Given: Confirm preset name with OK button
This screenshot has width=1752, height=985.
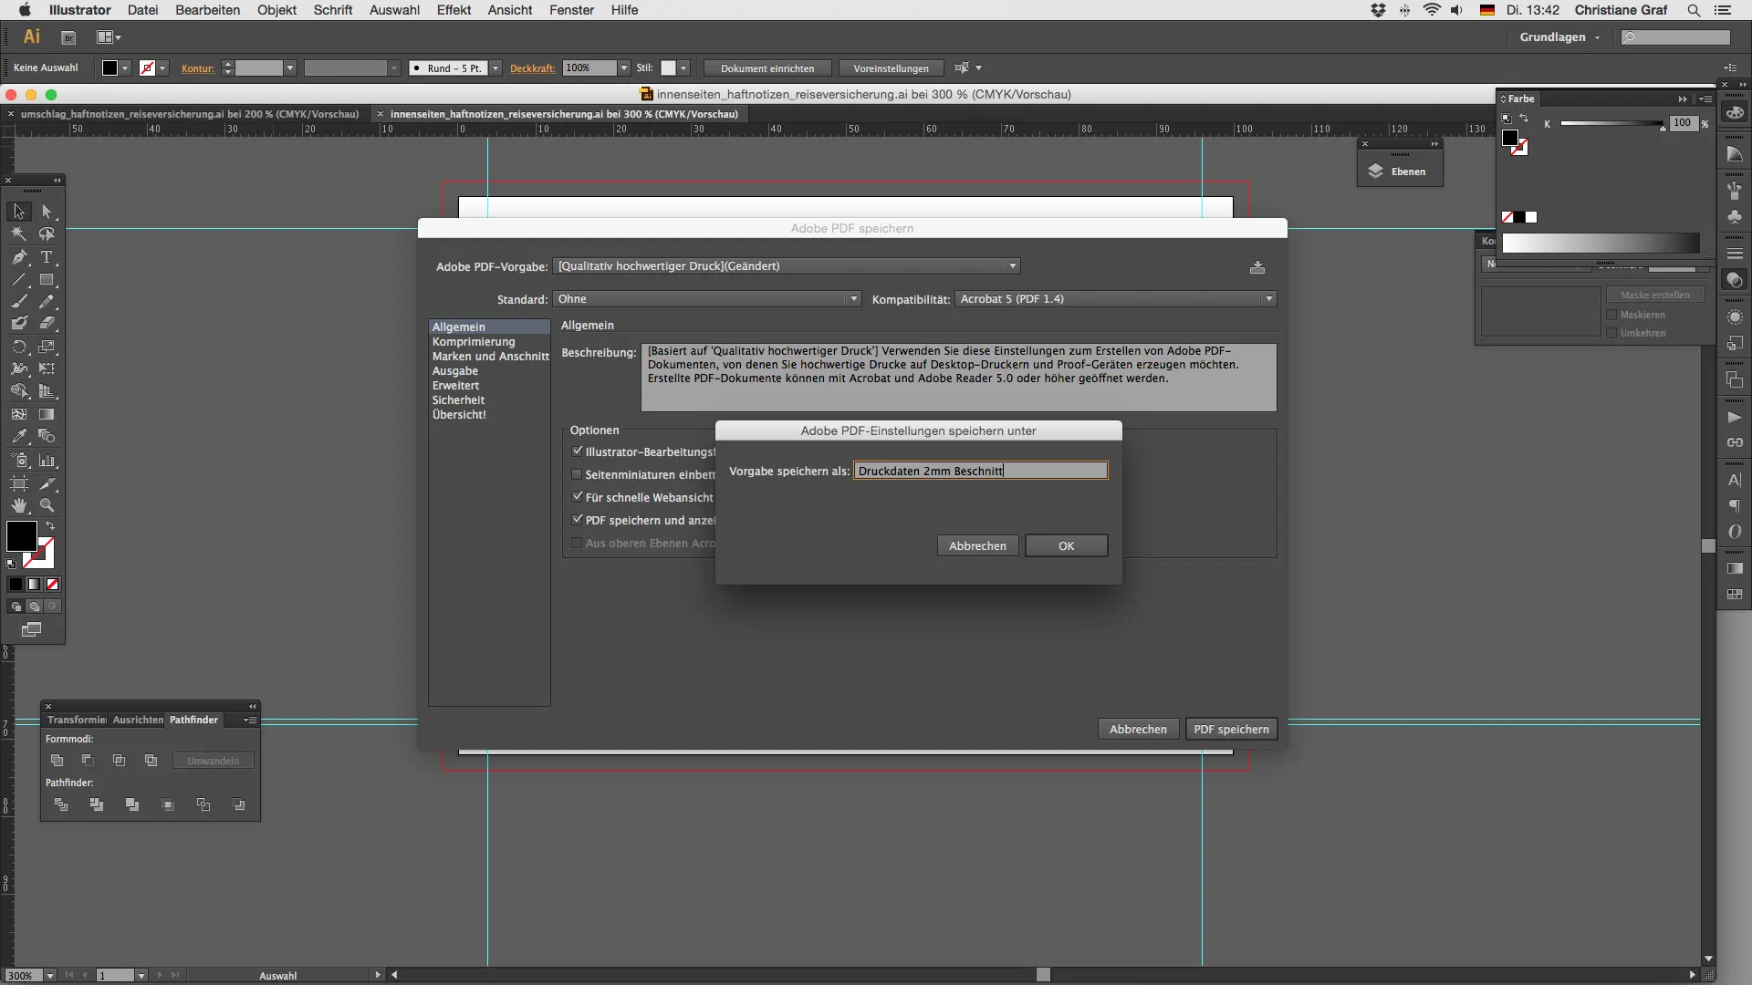Looking at the screenshot, I should [x=1066, y=545].
